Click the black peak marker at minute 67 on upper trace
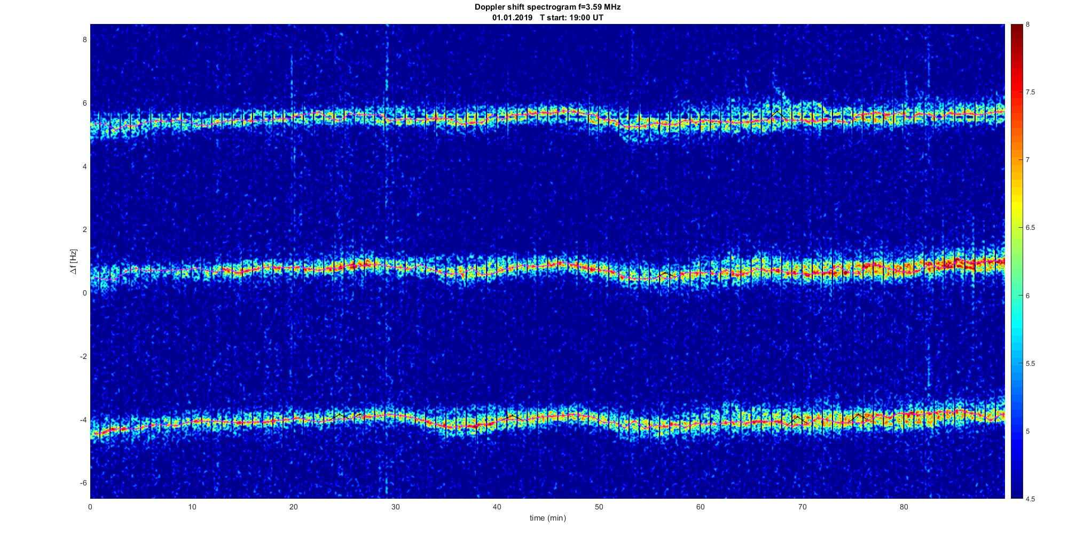This screenshot has width=1068, height=535. coord(777,114)
